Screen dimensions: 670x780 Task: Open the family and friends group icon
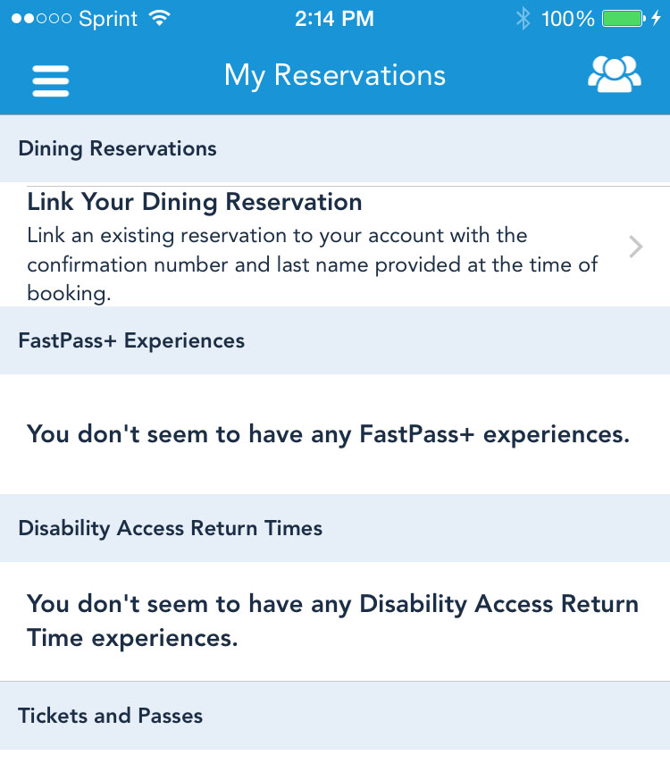point(614,75)
